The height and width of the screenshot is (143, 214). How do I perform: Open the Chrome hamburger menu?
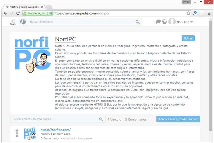click(209, 13)
